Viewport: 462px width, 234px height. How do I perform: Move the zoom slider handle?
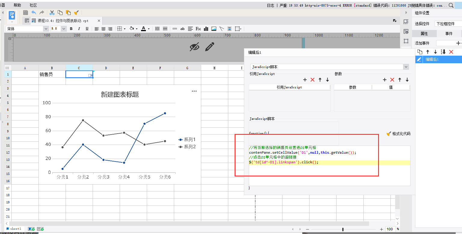tap(343, 229)
